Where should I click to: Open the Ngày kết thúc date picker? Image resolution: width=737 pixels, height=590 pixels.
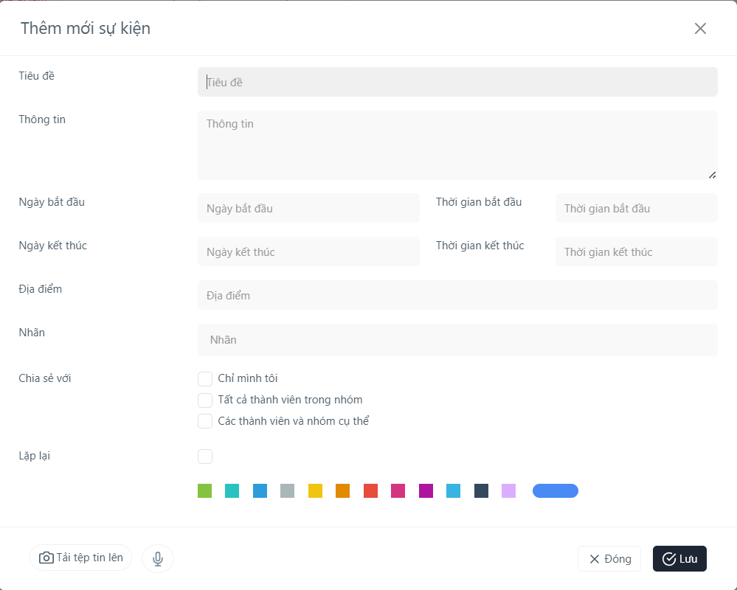point(309,251)
